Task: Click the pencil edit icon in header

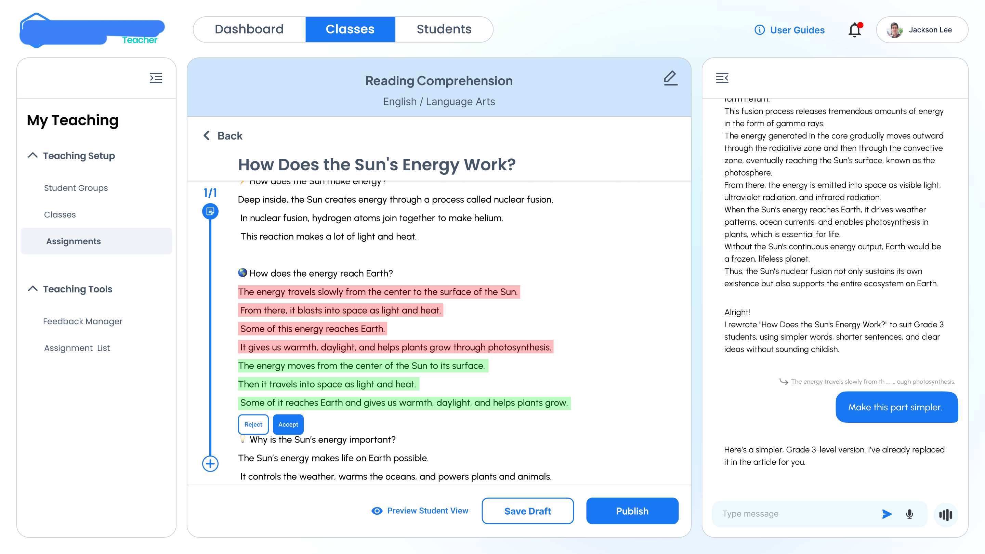Action: point(670,78)
